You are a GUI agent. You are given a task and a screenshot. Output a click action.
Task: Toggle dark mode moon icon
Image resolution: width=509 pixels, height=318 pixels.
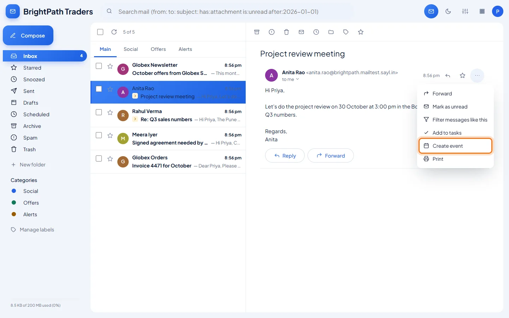448,11
